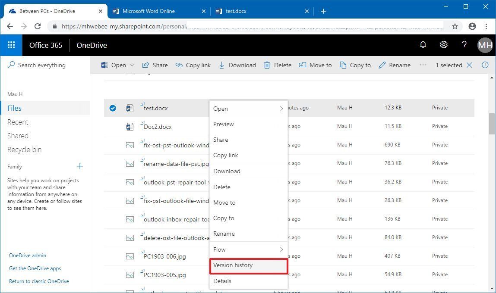Expand the Open dropdown in the toolbar

click(132, 65)
